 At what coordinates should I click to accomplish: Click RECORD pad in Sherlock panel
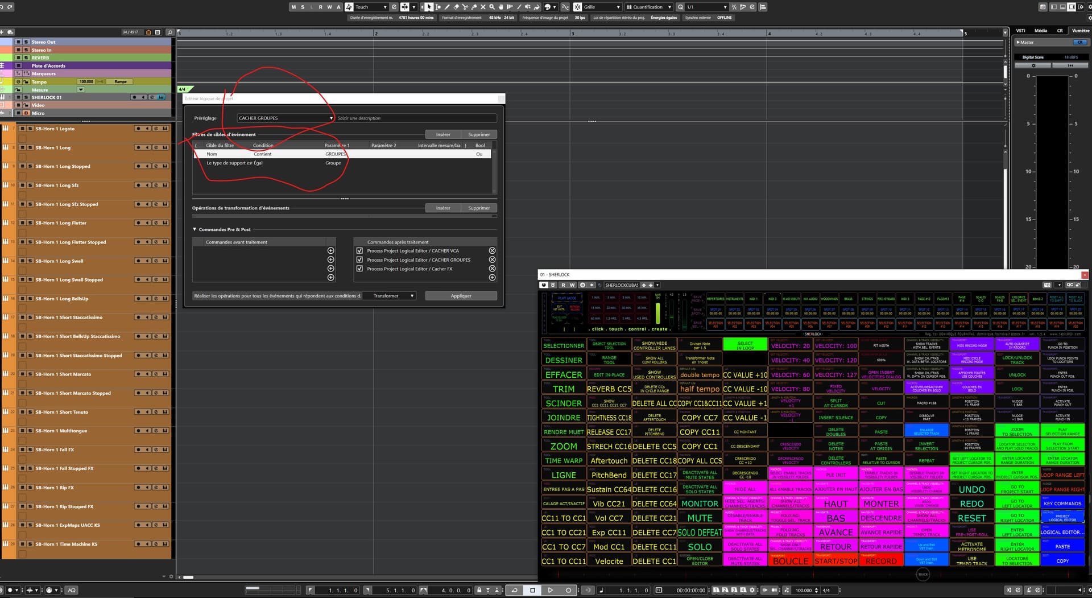[x=881, y=560]
